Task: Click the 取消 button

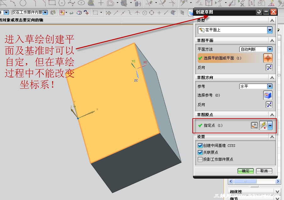Action: coord(264,171)
